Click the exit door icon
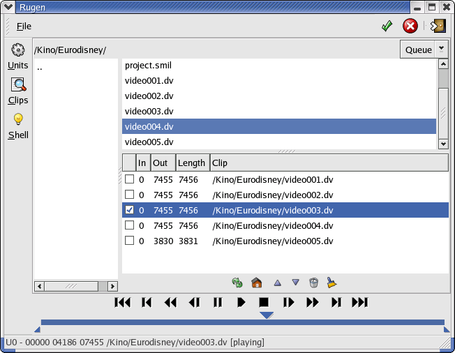Image resolution: width=455 pixels, height=353 pixels. (438, 26)
